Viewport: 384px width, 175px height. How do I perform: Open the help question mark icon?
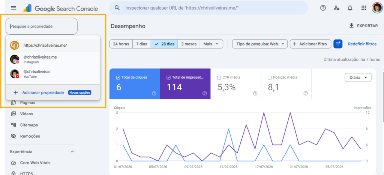pos(323,8)
